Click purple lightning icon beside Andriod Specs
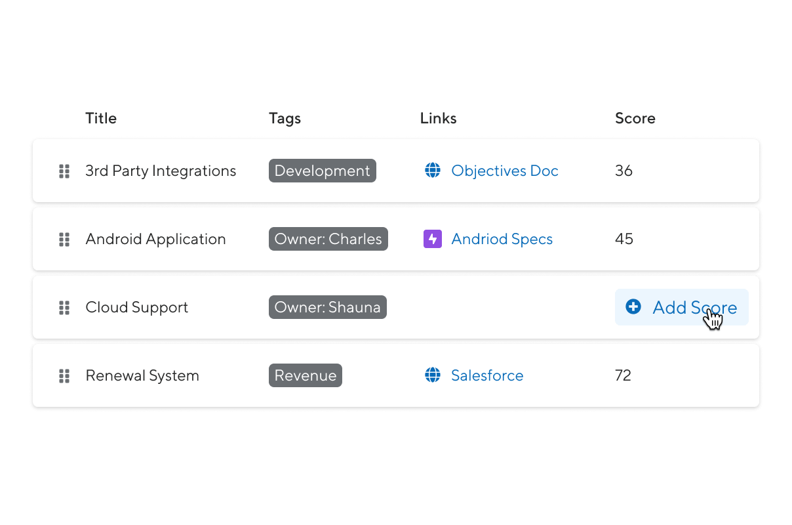The image size is (792, 525). click(x=433, y=239)
